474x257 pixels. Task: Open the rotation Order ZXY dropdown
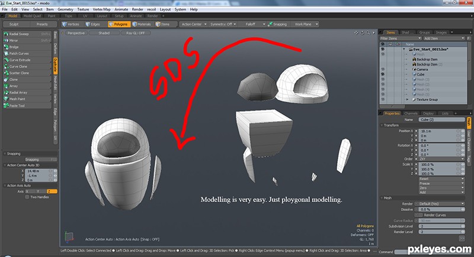click(x=441, y=159)
